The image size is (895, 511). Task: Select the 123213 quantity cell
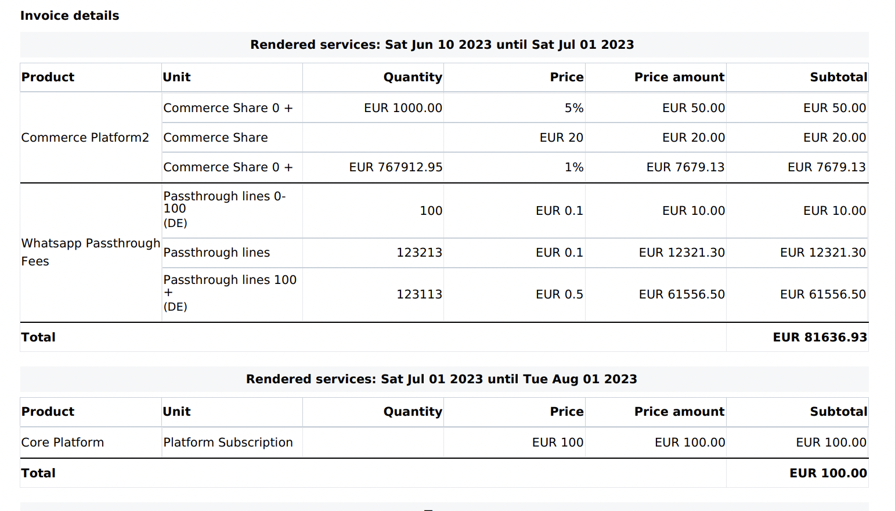pos(419,253)
